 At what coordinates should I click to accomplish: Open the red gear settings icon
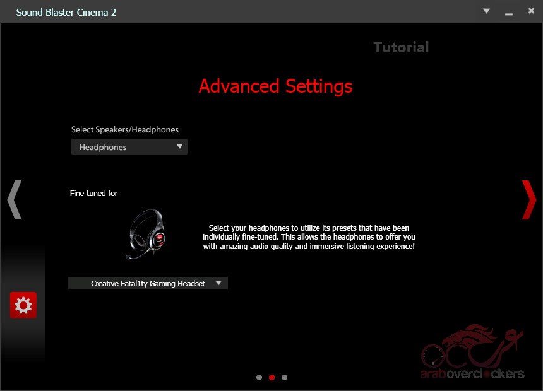pos(23,306)
